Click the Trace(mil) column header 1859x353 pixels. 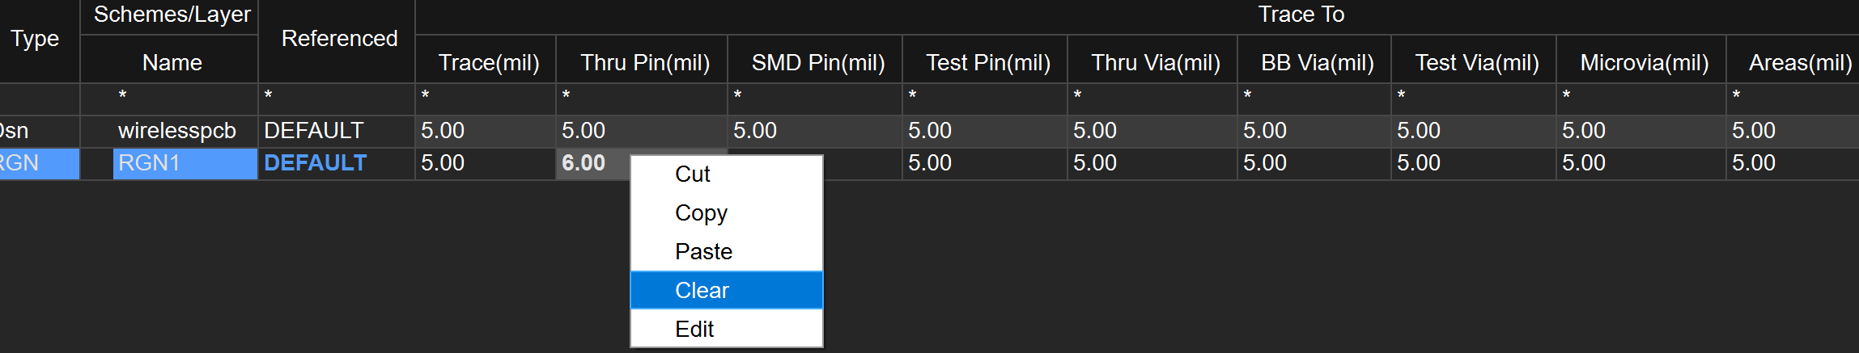coord(488,63)
